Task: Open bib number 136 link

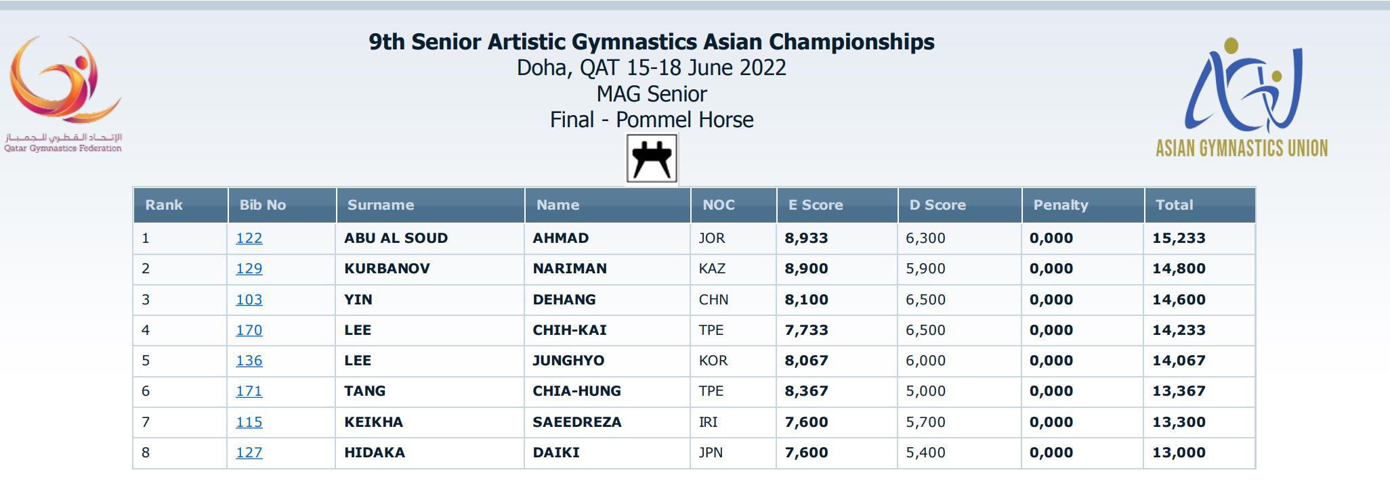Action: click(x=249, y=361)
